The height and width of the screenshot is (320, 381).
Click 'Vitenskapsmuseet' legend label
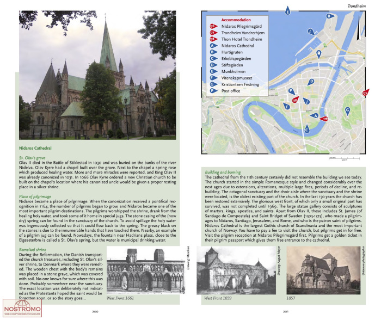point(237,78)
